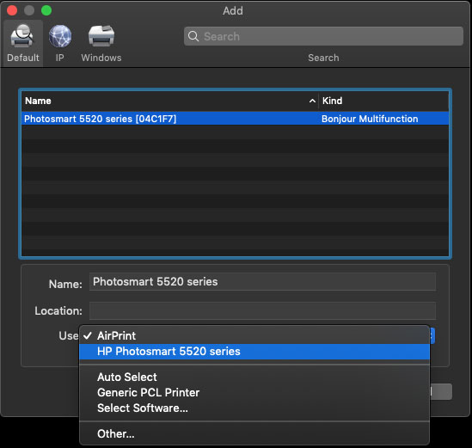
Task: Click the Use popup arrows at right edge
Action: coord(432,335)
